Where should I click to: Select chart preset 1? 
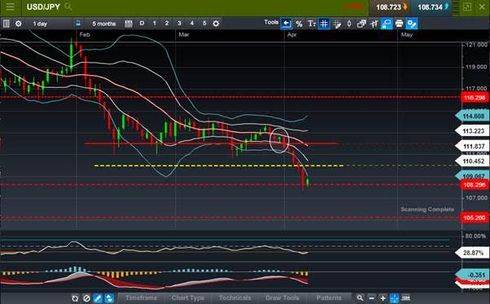[x=155, y=24]
